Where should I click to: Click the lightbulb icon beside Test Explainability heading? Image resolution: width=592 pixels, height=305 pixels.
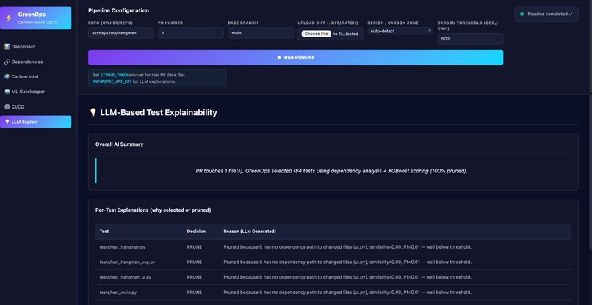(x=93, y=112)
